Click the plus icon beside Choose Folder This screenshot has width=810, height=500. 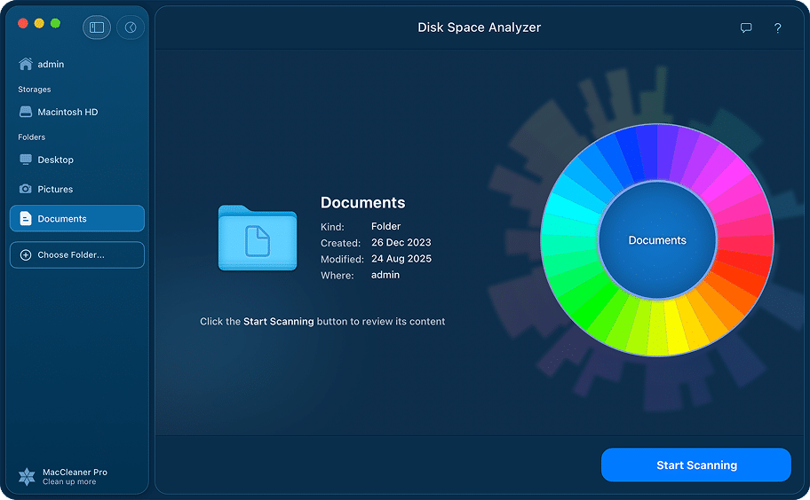[25, 255]
